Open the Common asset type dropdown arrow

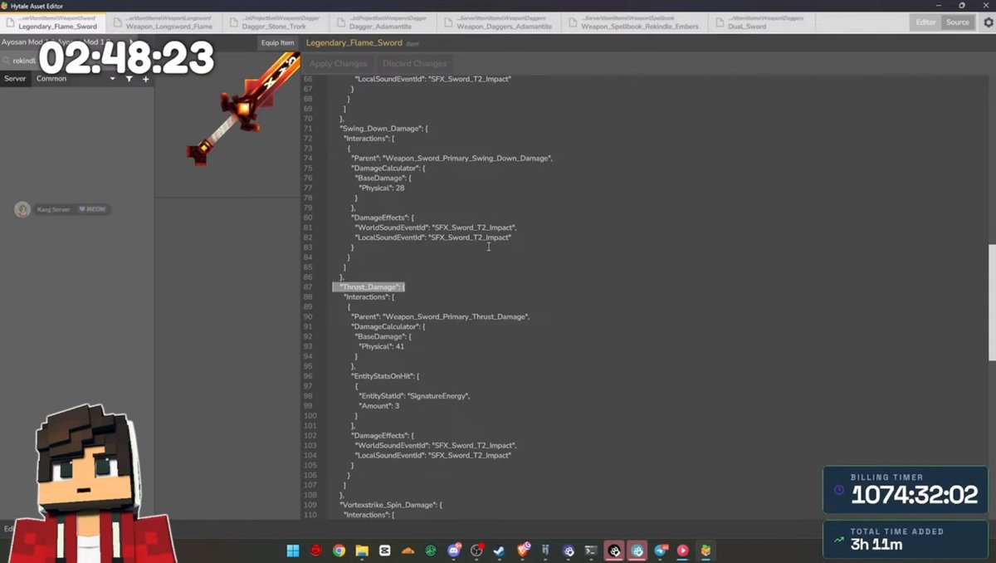click(112, 79)
